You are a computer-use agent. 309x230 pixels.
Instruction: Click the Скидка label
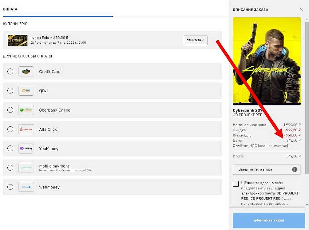(x=239, y=130)
